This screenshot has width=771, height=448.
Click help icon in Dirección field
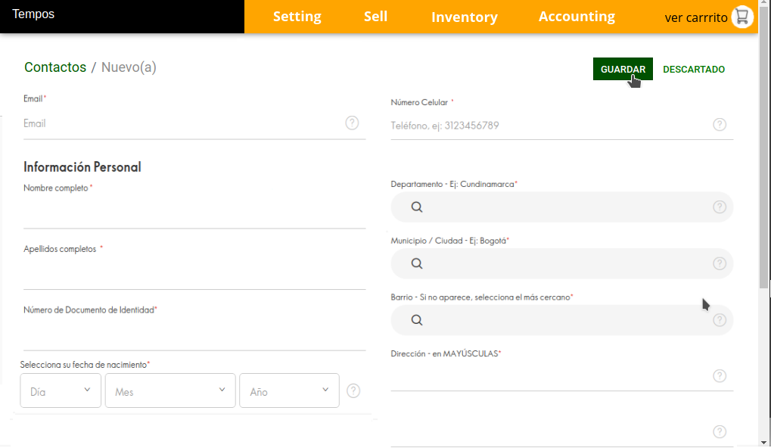coord(720,376)
